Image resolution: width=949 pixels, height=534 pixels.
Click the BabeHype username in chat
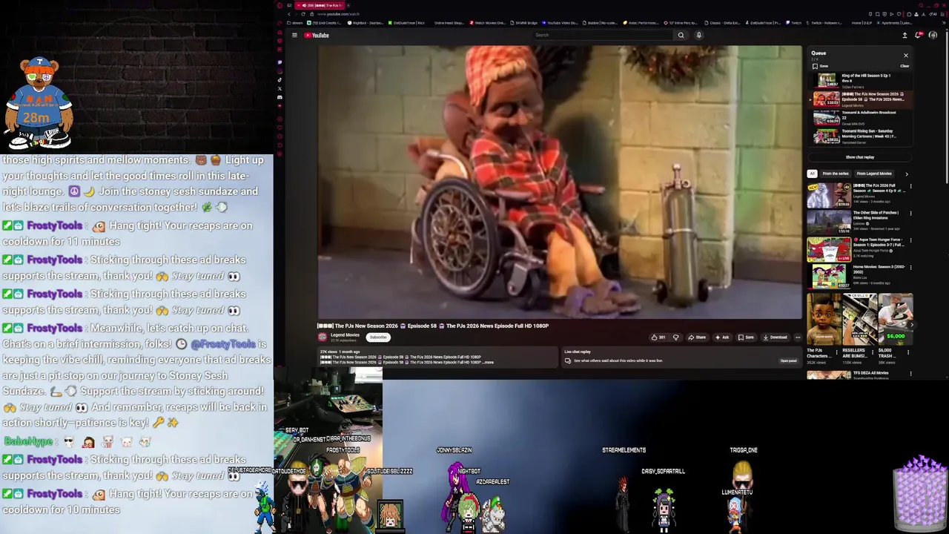point(28,441)
